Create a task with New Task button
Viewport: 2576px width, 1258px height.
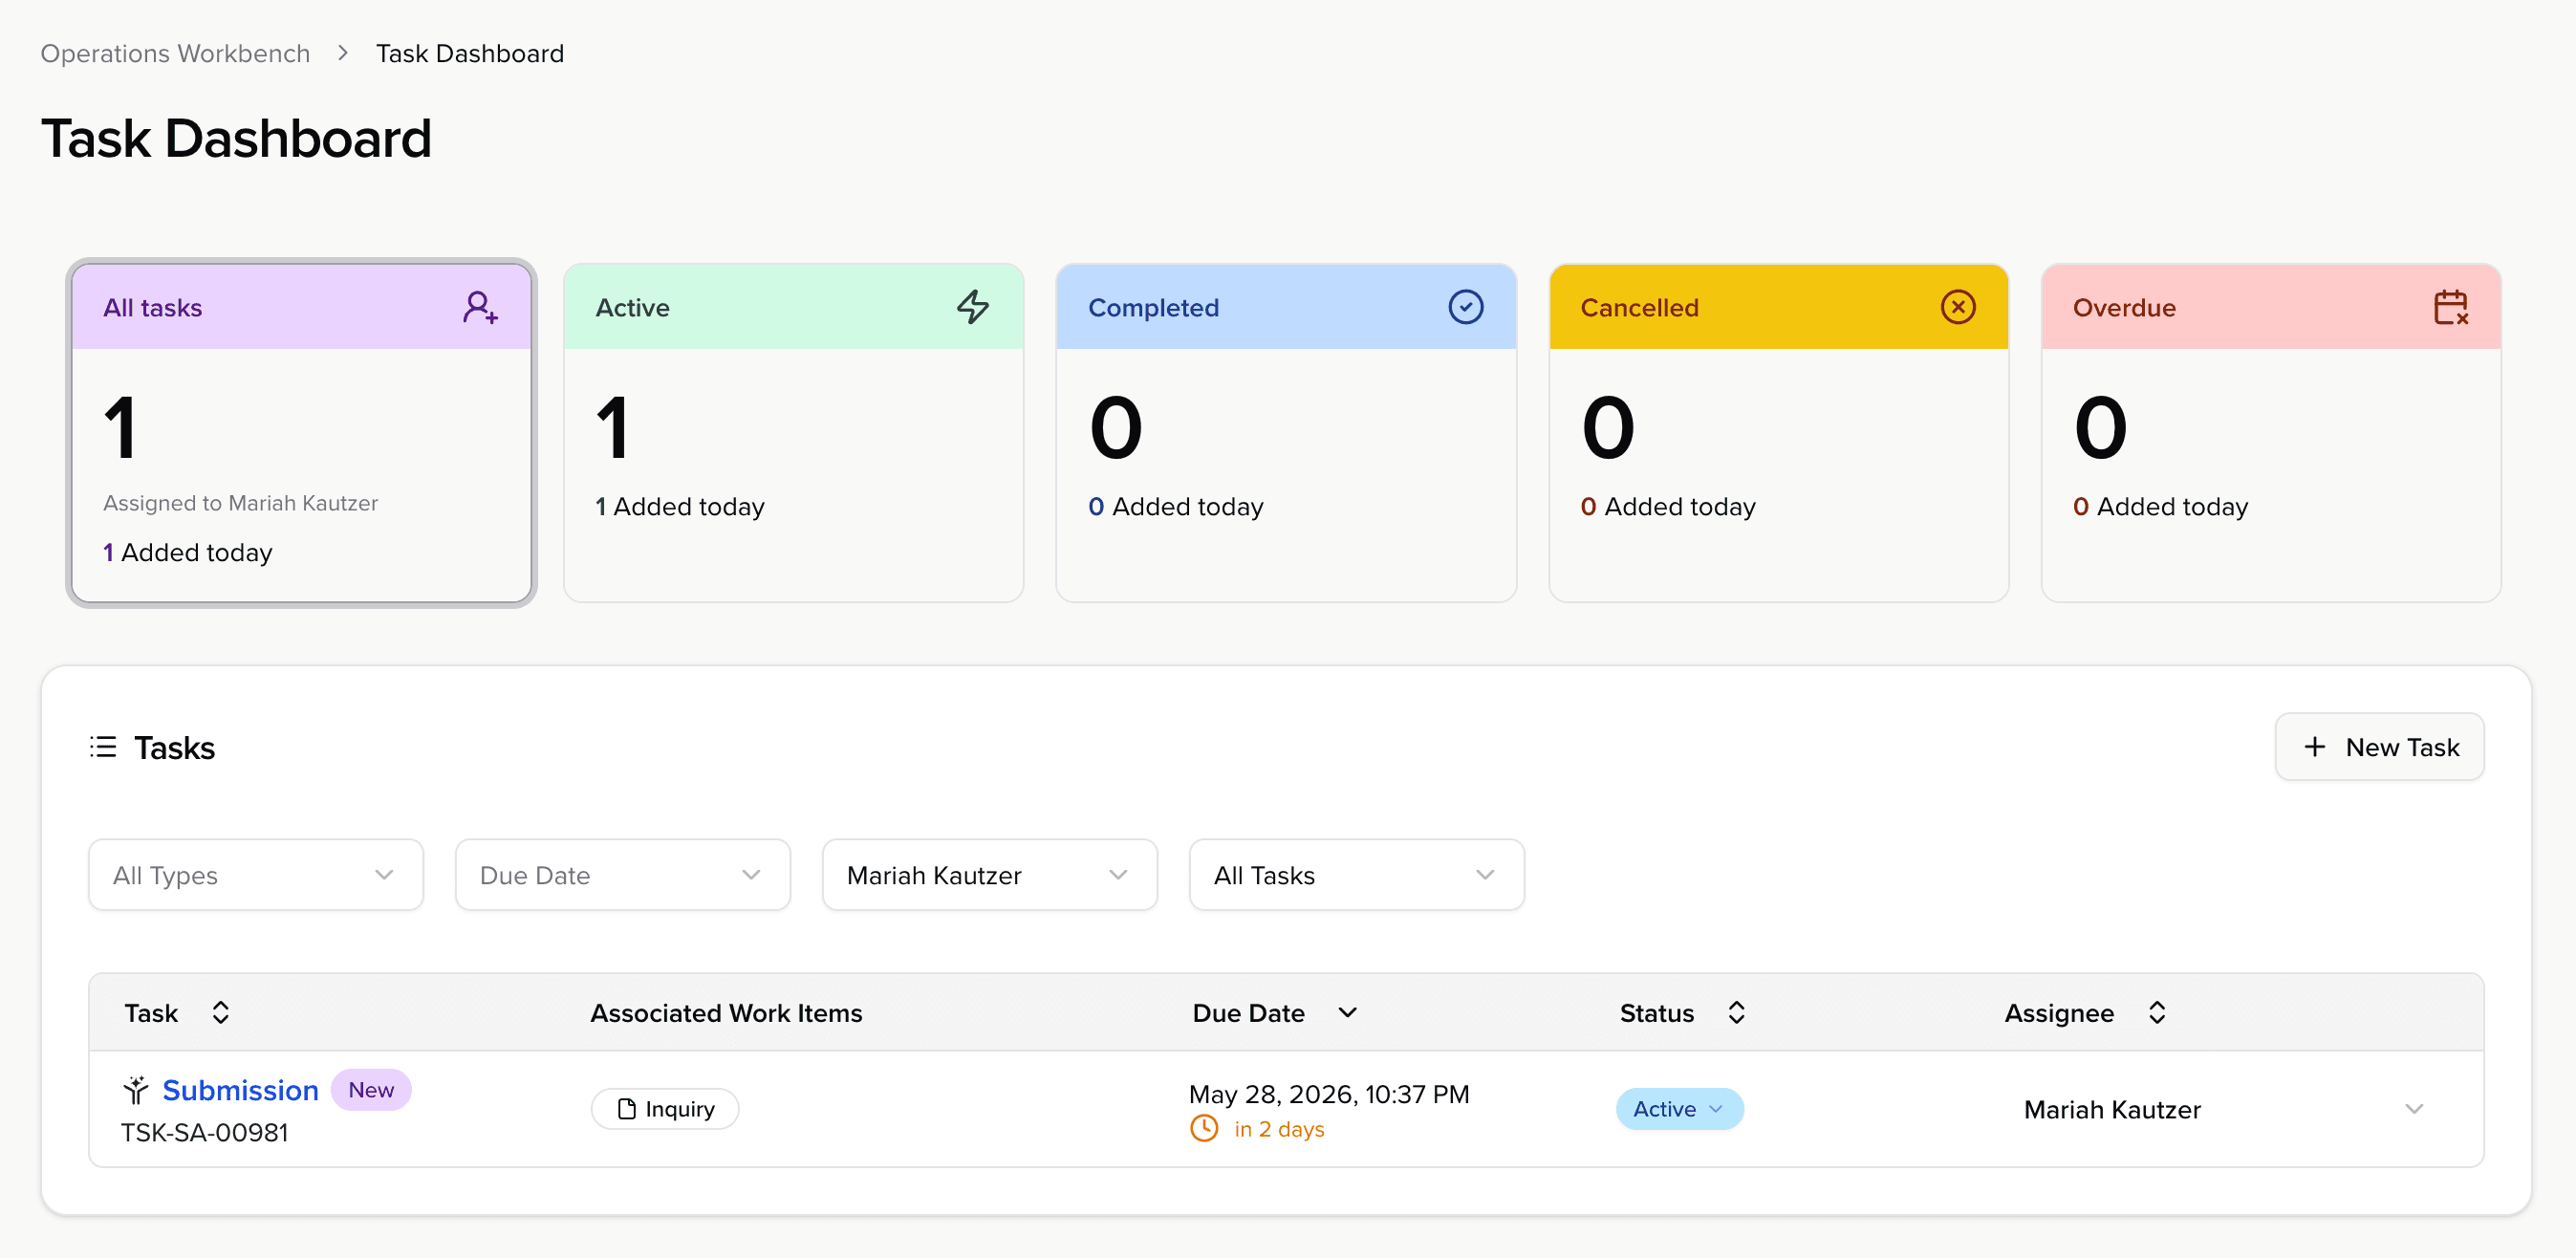tap(2379, 747)
